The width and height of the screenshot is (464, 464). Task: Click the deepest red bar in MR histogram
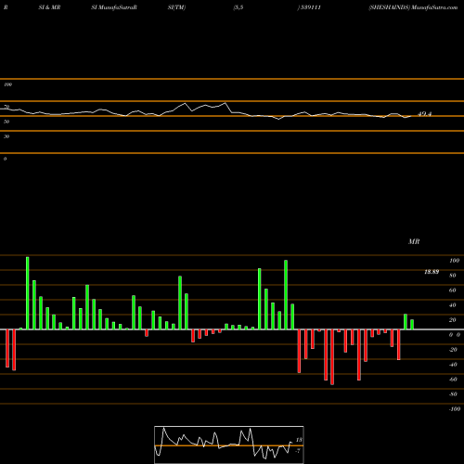(x=332, y=357)
